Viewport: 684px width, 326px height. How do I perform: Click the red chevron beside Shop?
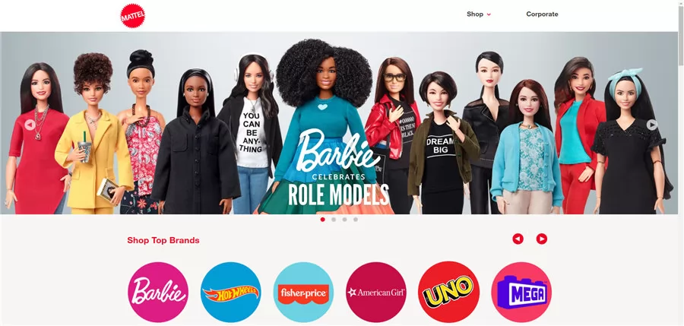tap(489, 14)
